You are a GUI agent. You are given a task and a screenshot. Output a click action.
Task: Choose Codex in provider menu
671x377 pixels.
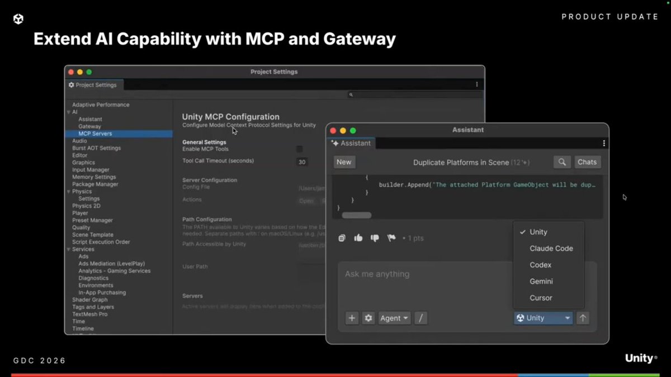click(x=549, y=265)
